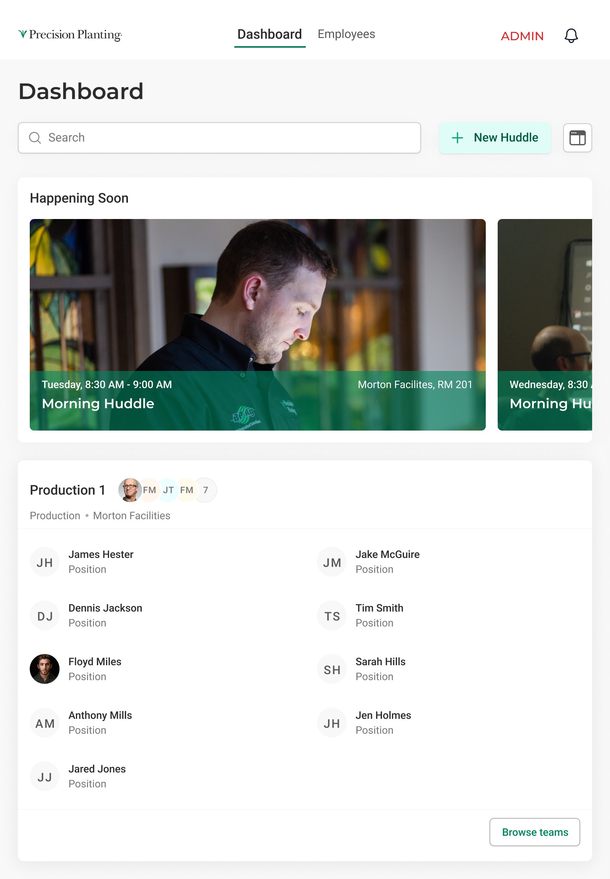The height and width of the screenshot is (879, 610).
Task: Open the notifications bell
Action: click(571, 36)
